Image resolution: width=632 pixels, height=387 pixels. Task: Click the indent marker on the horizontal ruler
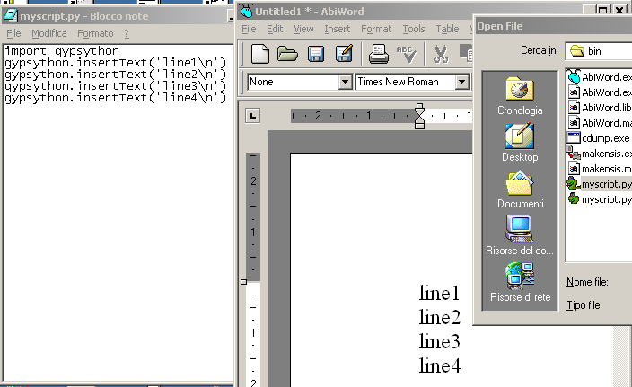tap(419, 116)
